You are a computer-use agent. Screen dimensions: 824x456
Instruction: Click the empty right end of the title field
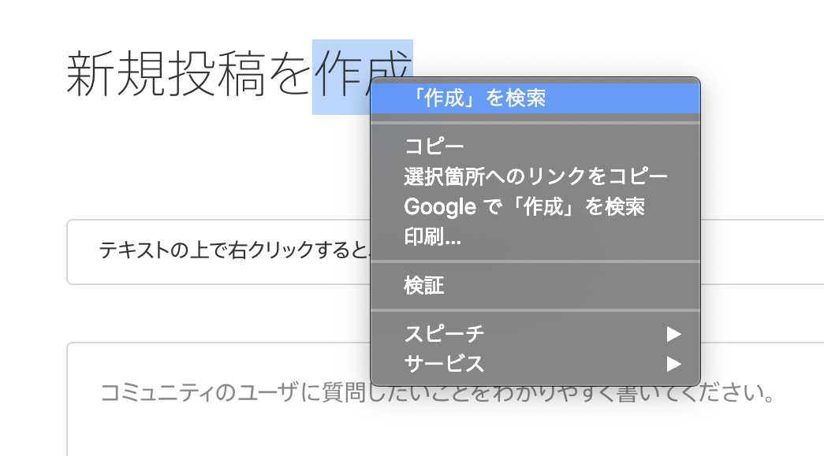[765, 252]
